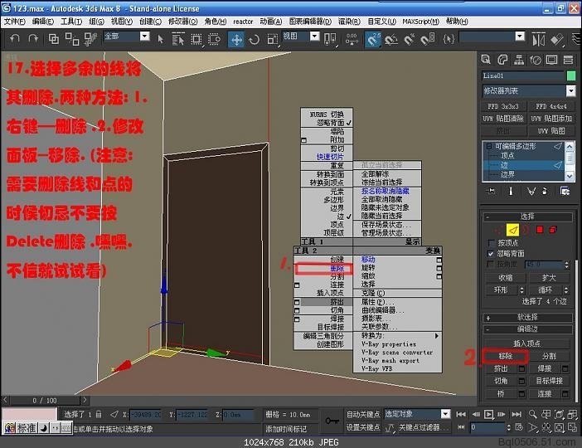This screenshot has width=582, height=448.
Task: Click the Unlink Selection tool
Action: point(72,39)
